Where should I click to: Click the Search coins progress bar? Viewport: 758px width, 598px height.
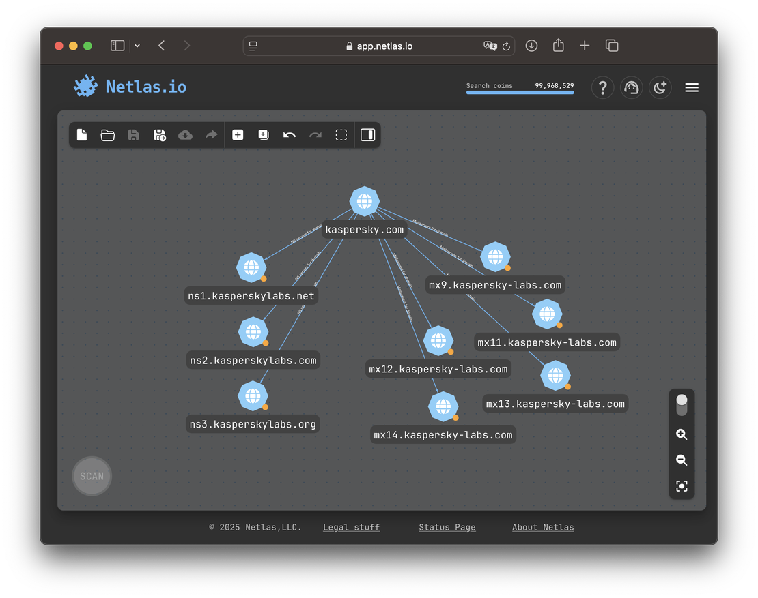[520, 92]
